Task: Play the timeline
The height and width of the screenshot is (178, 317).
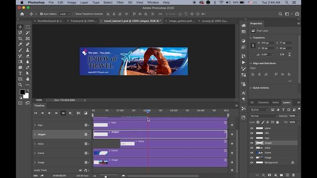Action: click(x=50, y=113)
